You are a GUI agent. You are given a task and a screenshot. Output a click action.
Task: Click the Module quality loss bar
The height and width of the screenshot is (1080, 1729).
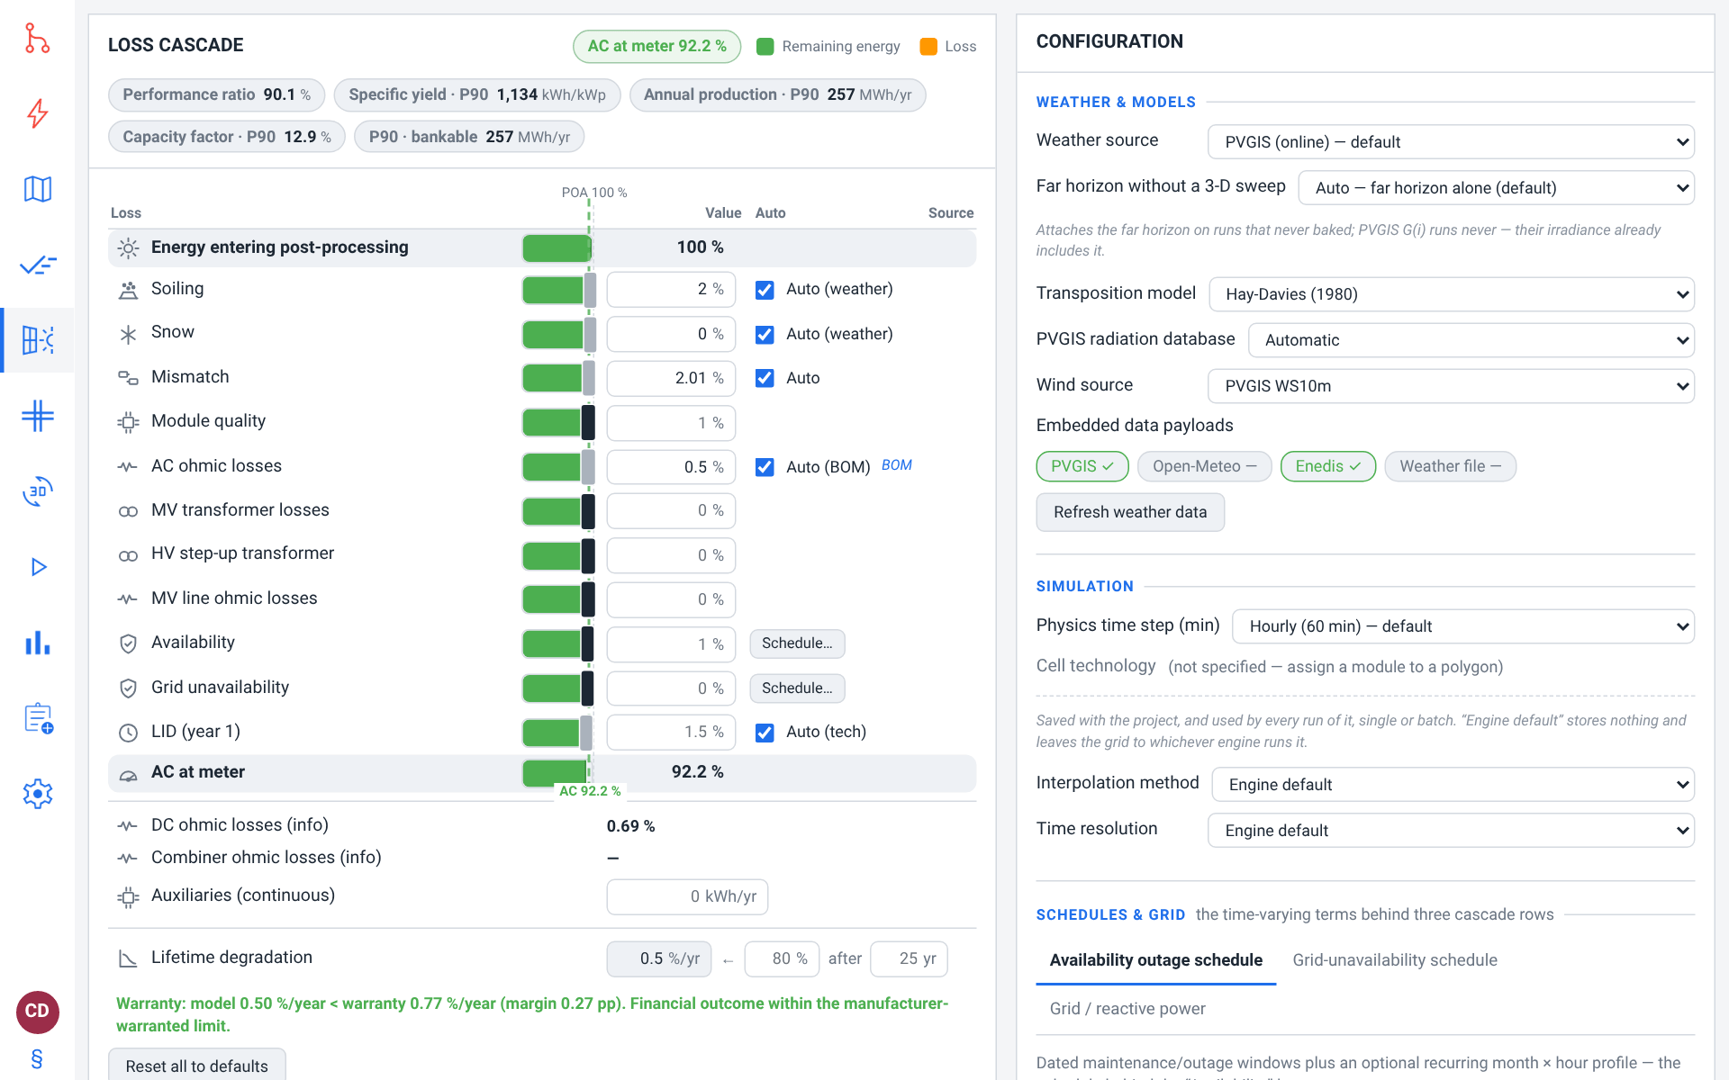click(x=558, y=422)
